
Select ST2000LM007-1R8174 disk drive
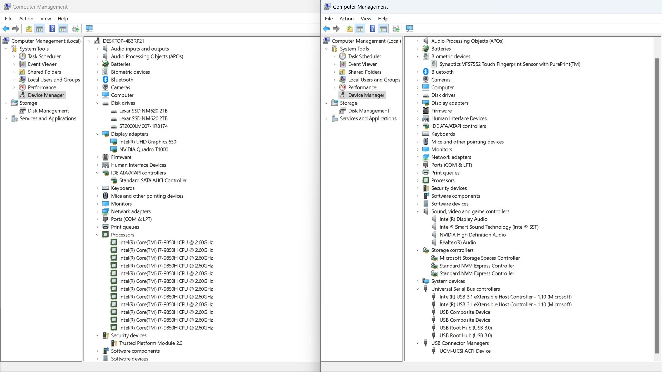click(x=143, y=126)
